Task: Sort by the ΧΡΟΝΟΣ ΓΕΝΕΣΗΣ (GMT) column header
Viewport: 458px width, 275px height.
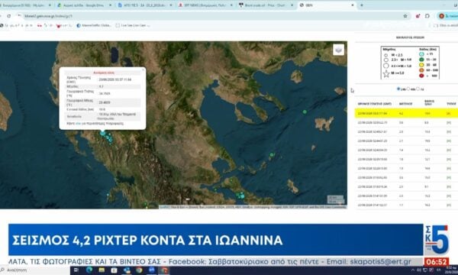Action: [375, 104]
